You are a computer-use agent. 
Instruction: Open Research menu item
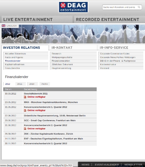tap(73, 54)
